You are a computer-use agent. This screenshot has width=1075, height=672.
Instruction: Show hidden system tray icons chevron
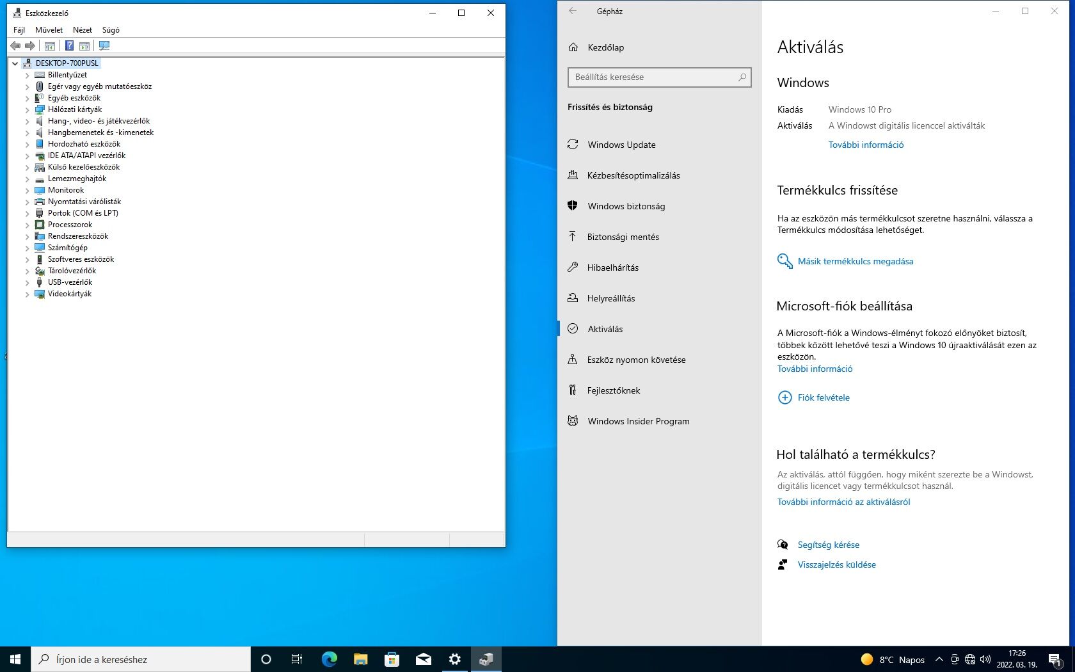tap(939, 659)
